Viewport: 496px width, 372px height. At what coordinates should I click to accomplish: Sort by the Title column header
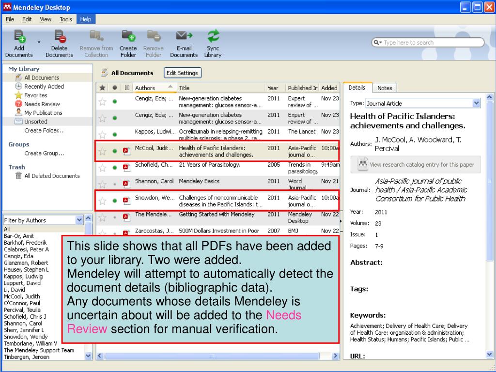pos(221,88)
